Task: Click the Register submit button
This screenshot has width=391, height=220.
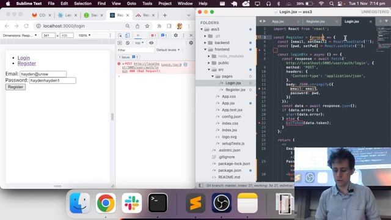Action: tap(15, 87)
